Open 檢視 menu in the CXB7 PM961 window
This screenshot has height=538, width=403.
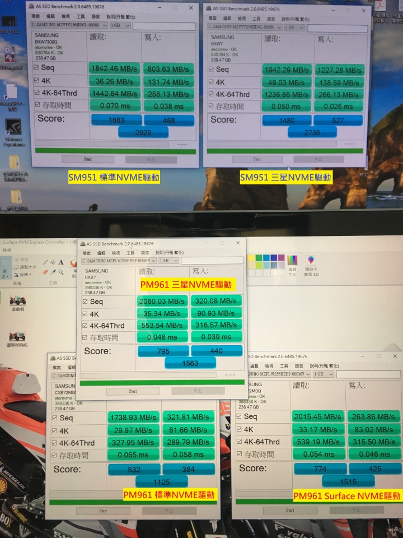(x=116, y=253)
